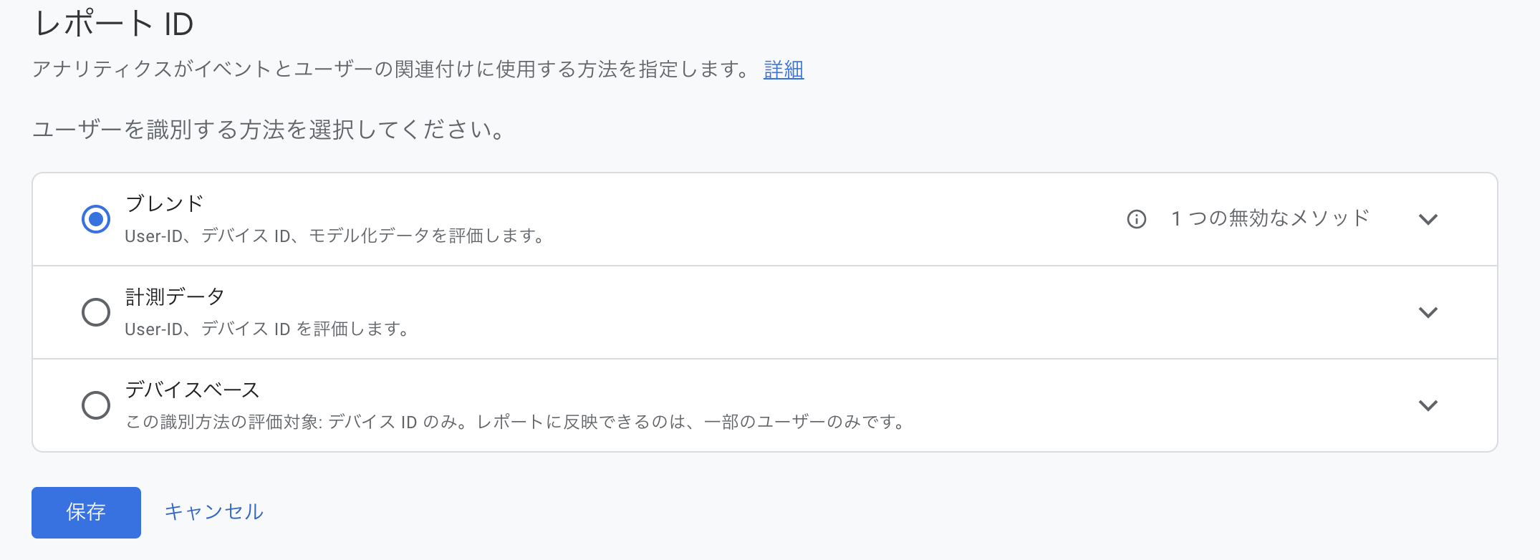Viewport: 1540px width, 560px height.
Task: Click the 計測データ description text
Action: [267, 329]
